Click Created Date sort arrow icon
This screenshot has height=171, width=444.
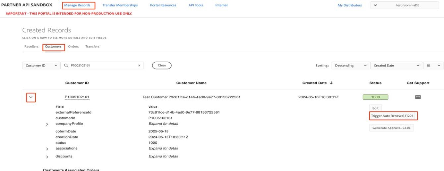tap(331, 83)
